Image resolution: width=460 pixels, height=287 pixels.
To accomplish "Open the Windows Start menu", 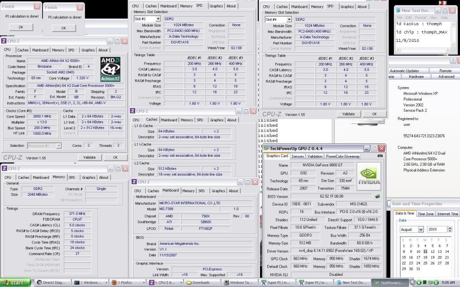I will point(15,283).
